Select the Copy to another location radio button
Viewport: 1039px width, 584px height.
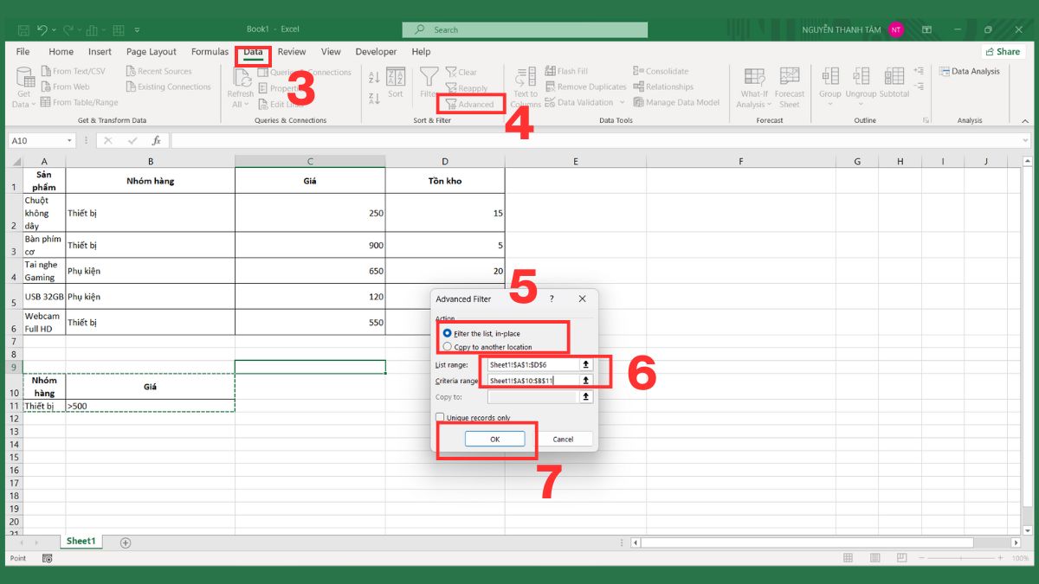(448, 346)
